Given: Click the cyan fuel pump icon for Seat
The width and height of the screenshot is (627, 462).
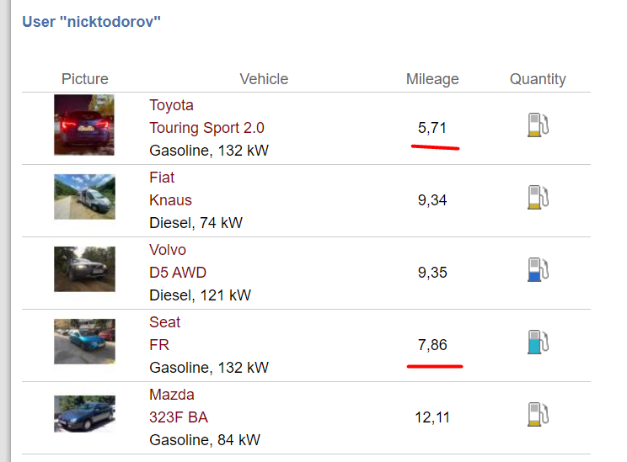Looking at the screenshot, I should pos(538,342).
